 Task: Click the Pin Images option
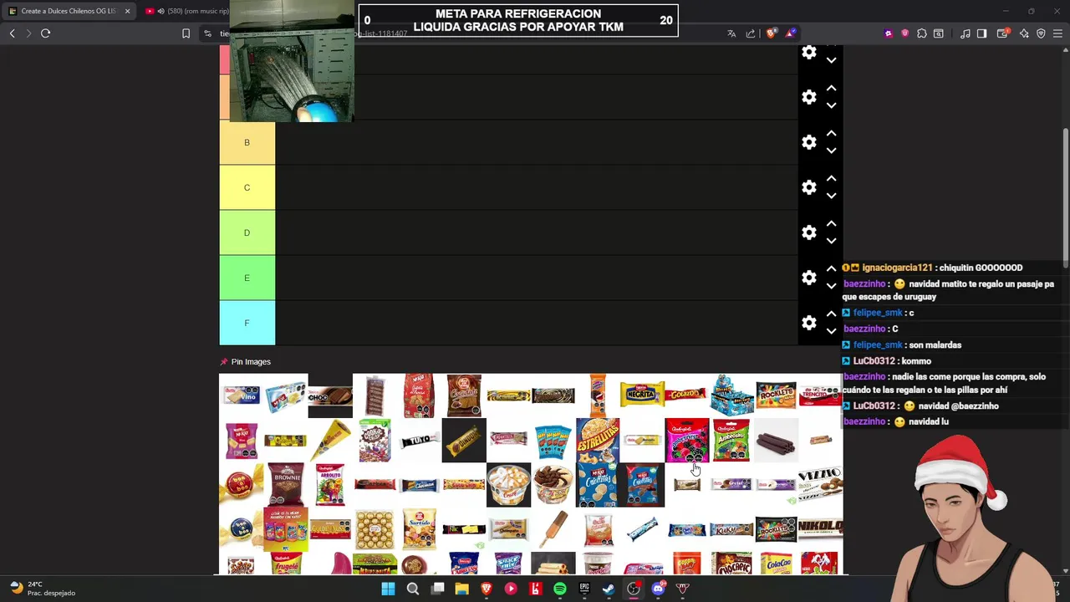click(x=245, y=362)
